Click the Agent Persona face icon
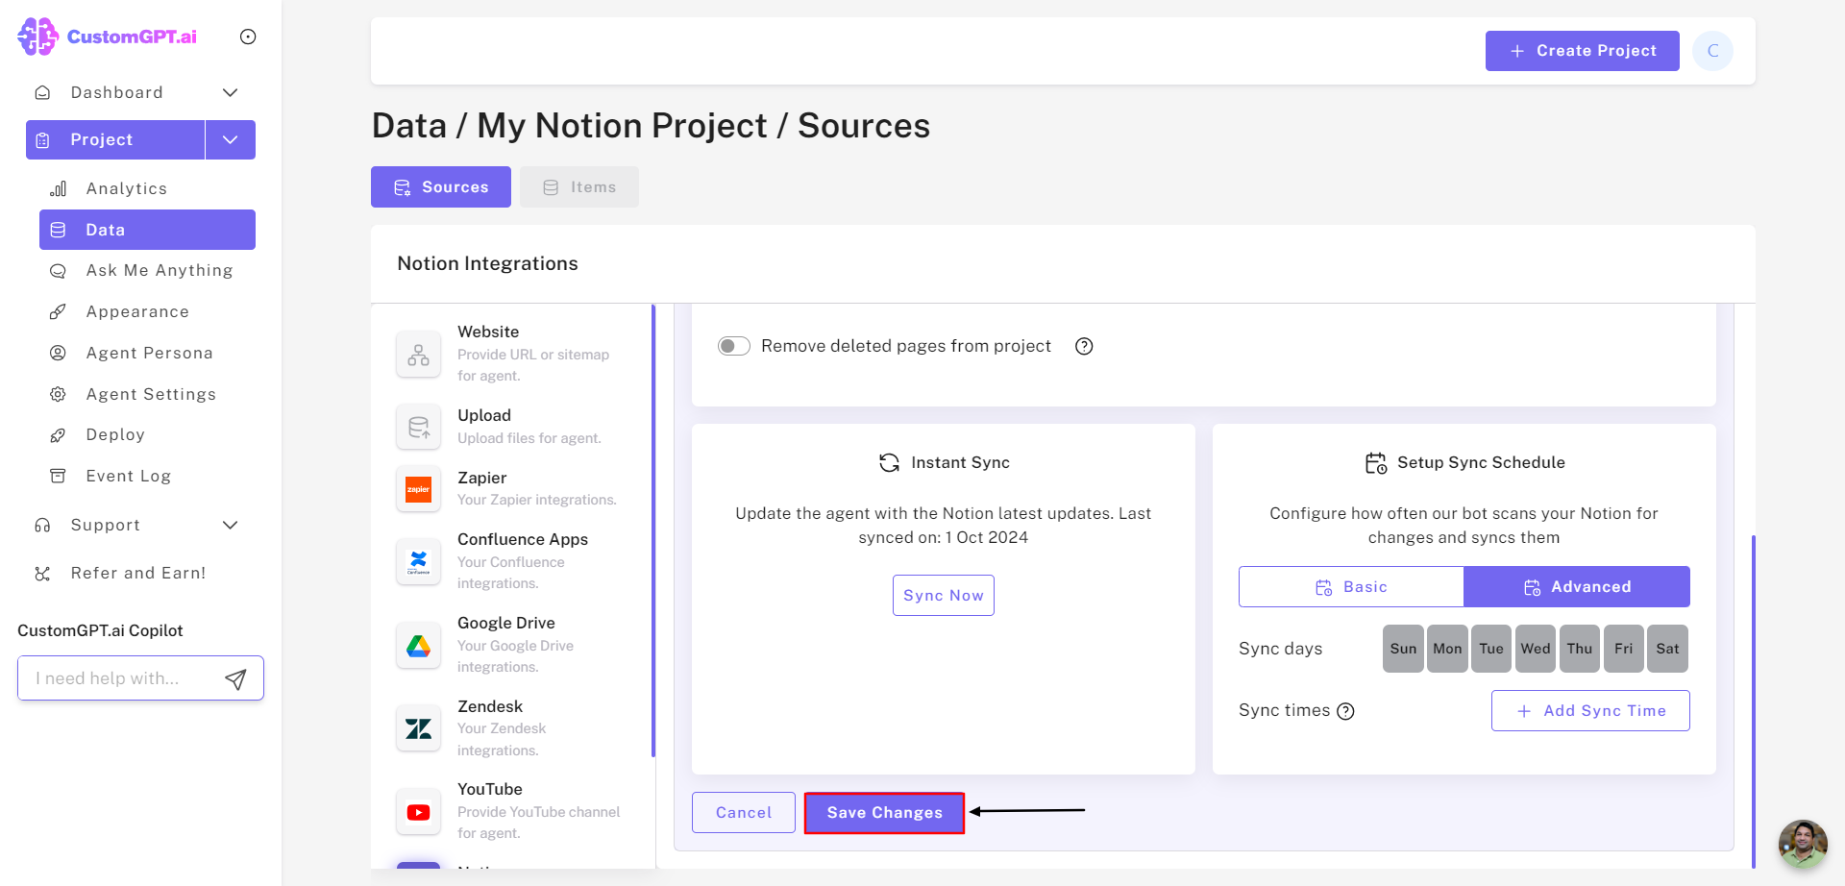 coord(58,353)
